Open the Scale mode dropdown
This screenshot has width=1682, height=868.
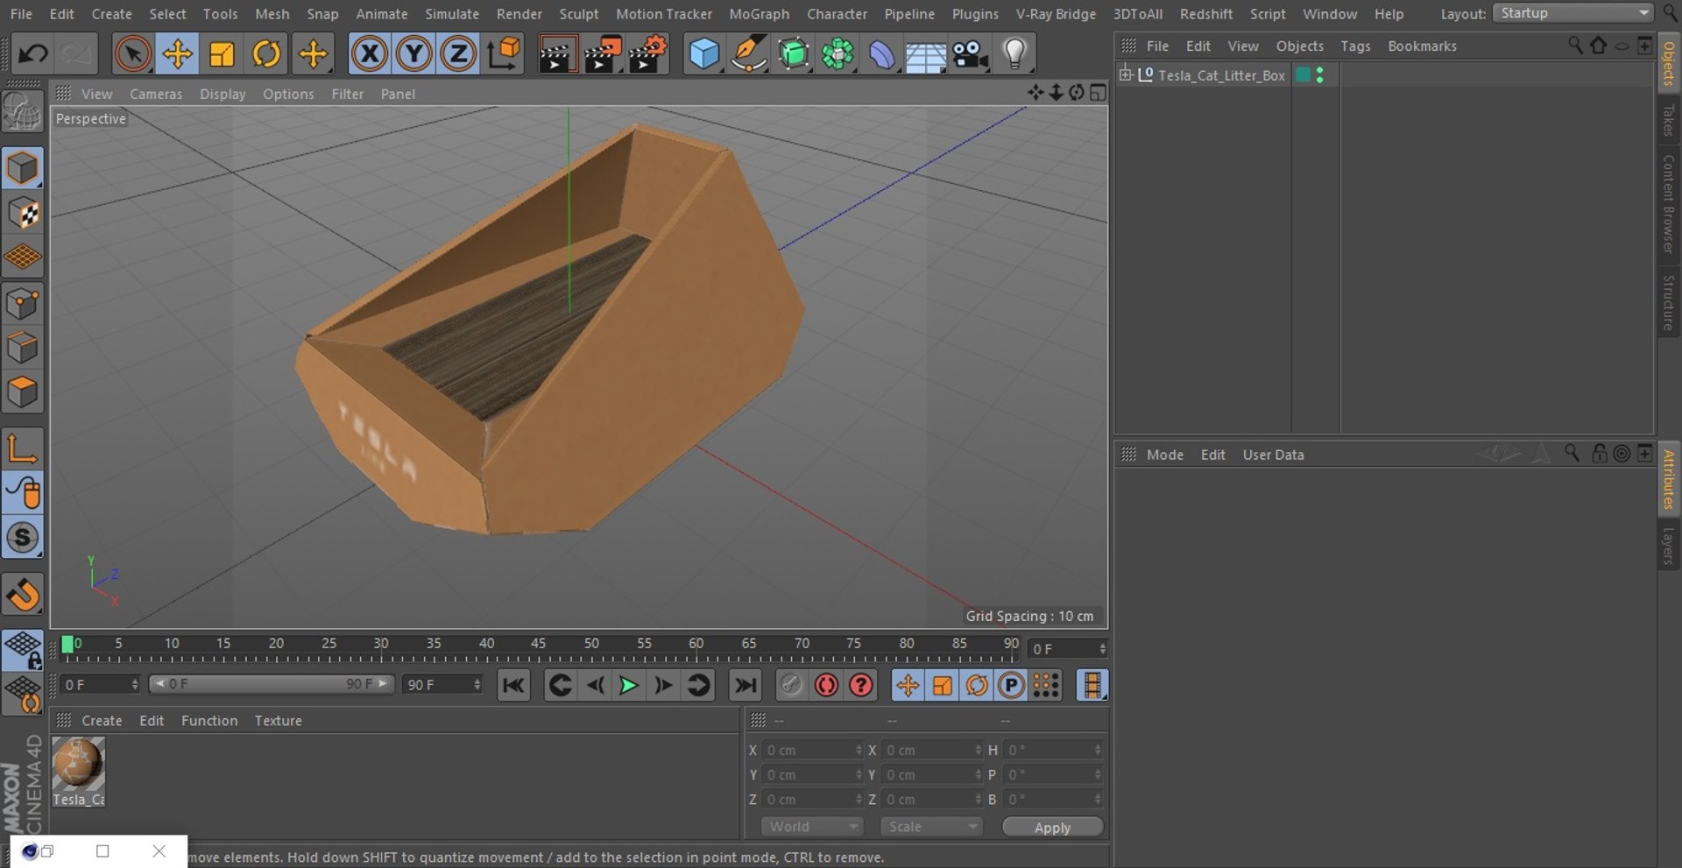coord(931,827)
